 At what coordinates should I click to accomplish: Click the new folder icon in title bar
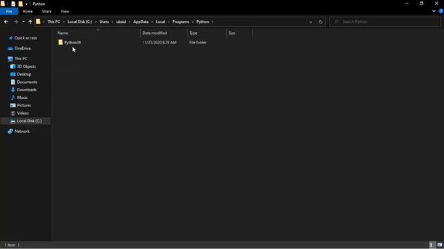click(x=20, y=4)
